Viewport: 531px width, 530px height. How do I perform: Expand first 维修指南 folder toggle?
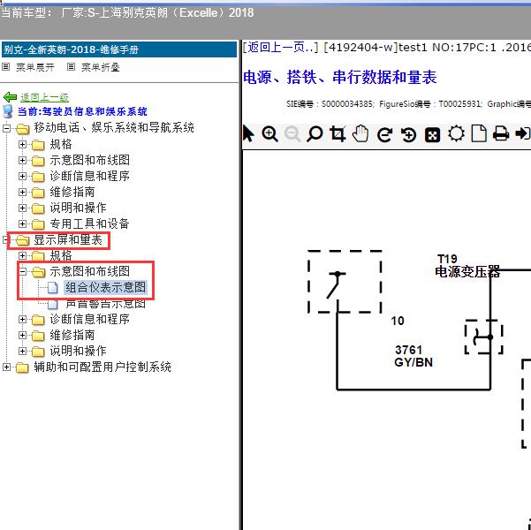click(x=22, y=192)
